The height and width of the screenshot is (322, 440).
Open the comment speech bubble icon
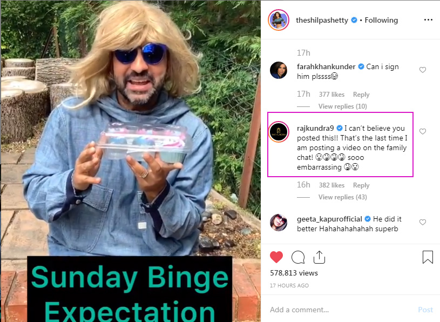[x=298, y=257]
